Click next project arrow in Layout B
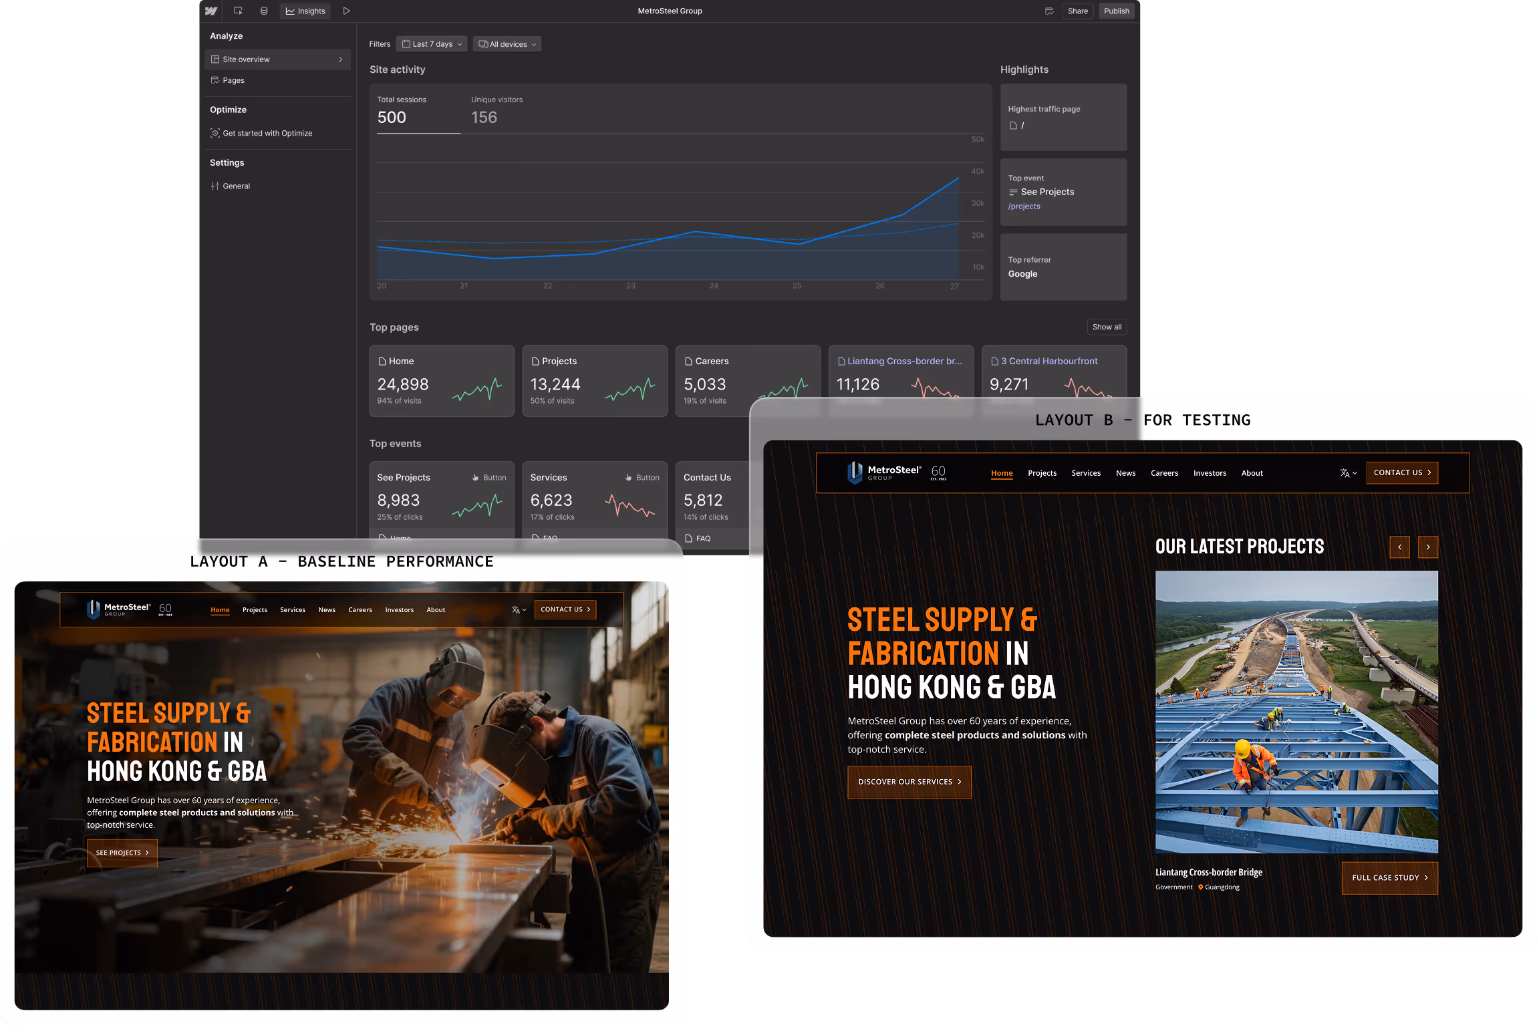This screenshot has height=1025, width=1537. tap(1428, 547)
